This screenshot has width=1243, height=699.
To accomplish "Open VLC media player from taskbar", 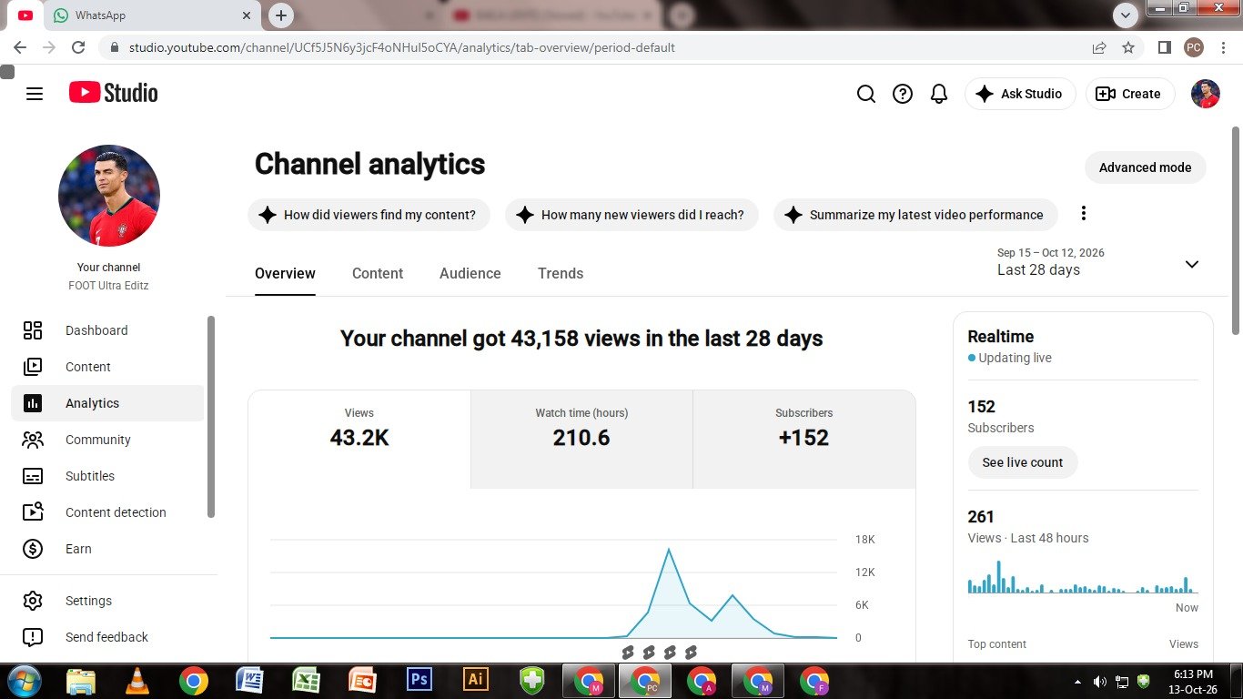I will point(137,679).
